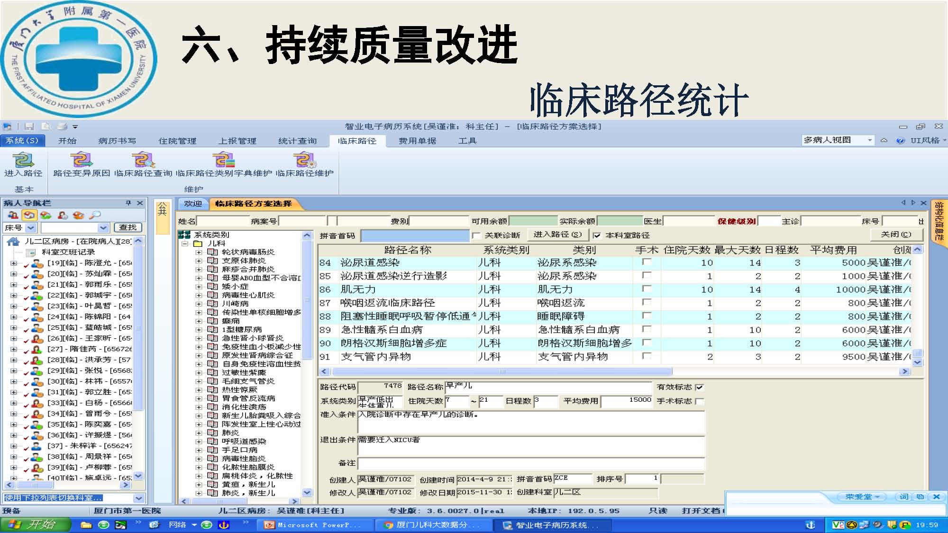
Task: Click the home icon of 儿二区病房
Action: 13,242
